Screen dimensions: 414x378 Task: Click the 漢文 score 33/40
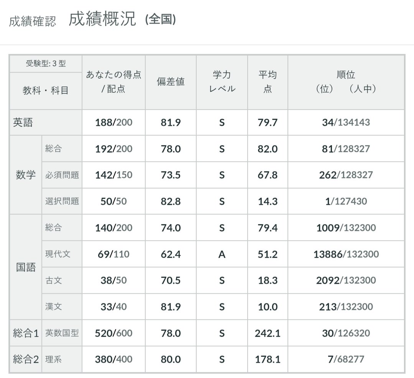[113, 307]
